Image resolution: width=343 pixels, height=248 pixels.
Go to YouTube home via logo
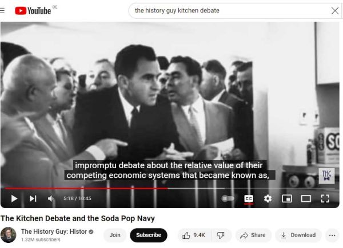[x=33, y=11]
